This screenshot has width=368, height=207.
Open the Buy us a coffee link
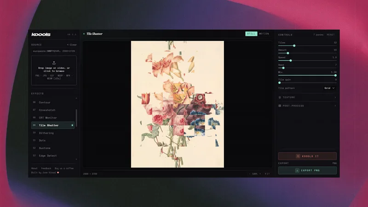(64, 168)
